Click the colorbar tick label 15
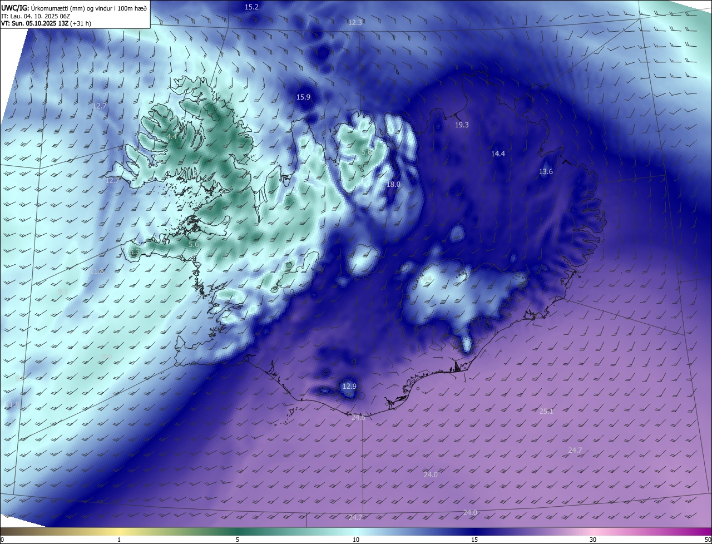The height and width of the screenshot is (544, 712). 474,540
